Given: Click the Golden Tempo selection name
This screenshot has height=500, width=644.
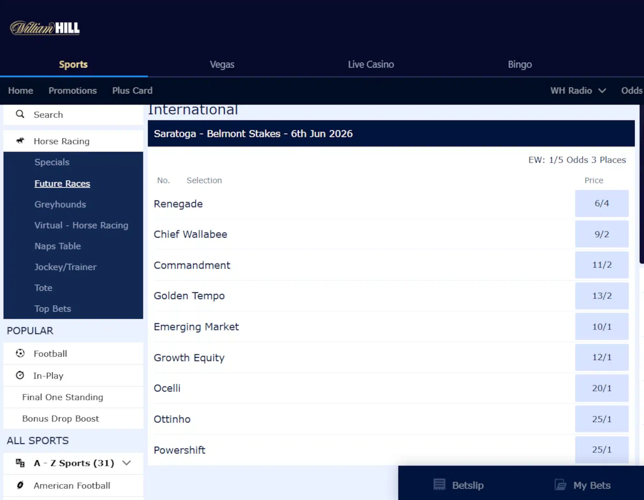Looking at the screenshot, I should click(189, 296).
